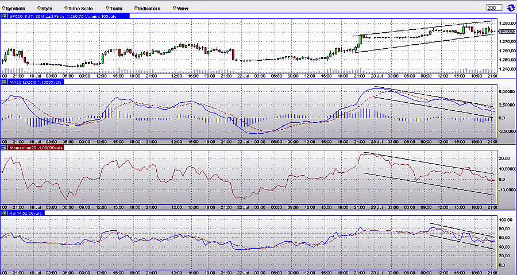Viewport: 517px width, 275px height.
Task: Focus the bar count field showing 200
Action: click(x=494, y=7)
